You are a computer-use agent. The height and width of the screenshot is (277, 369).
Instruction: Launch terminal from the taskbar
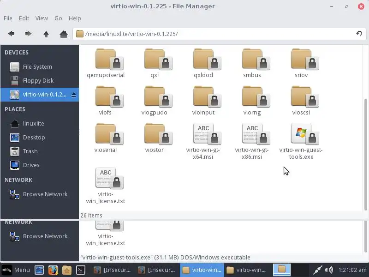[x=80, y=270]
